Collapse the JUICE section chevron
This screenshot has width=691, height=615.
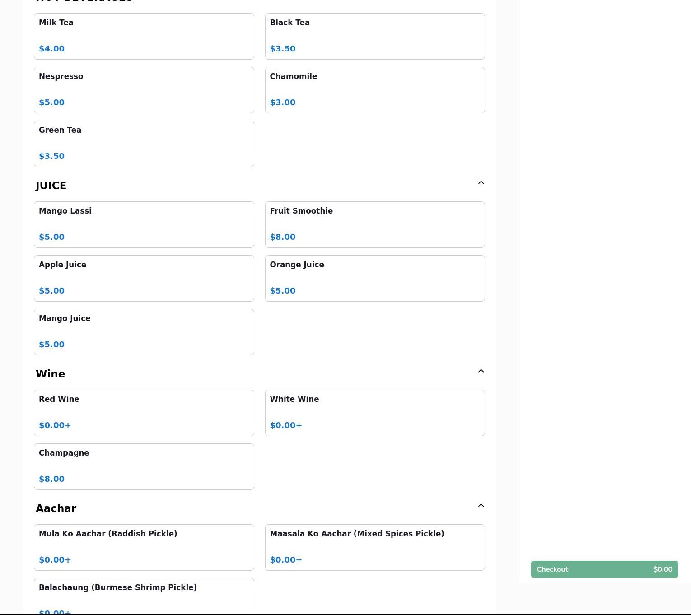tap(481, 183)
